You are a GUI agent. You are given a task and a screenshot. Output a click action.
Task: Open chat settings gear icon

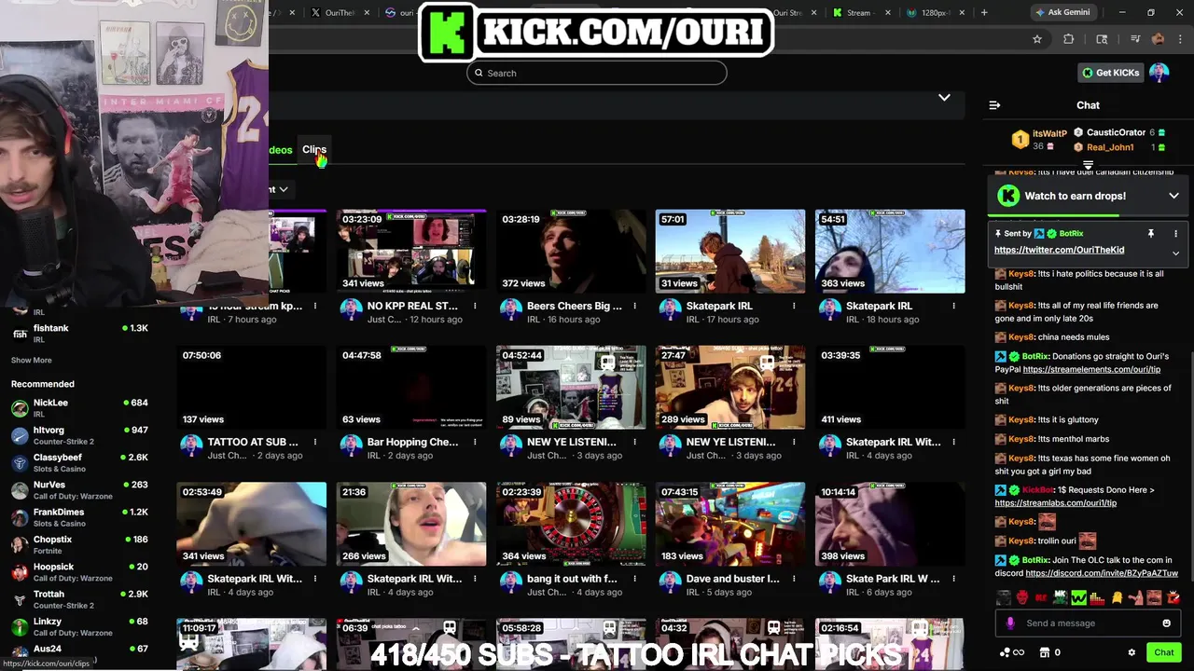tap(1132, 652)
